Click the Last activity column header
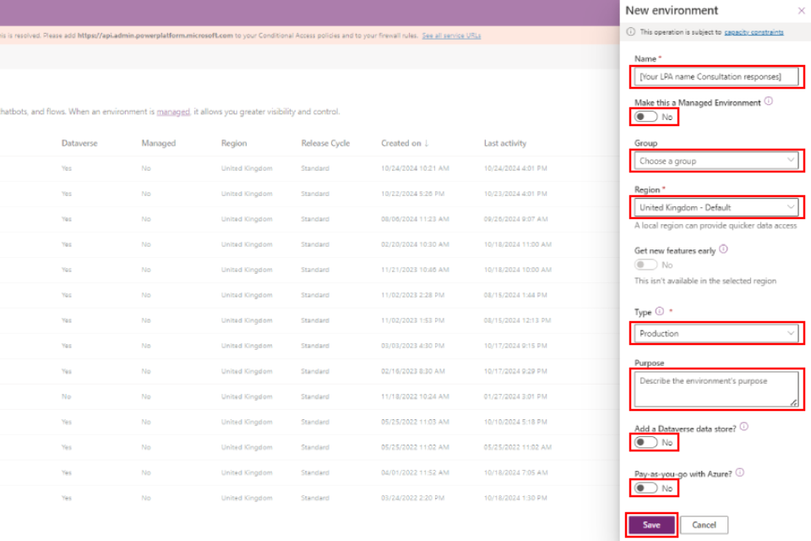This screenshot has height=541, width=811. [x=504, y=144]
